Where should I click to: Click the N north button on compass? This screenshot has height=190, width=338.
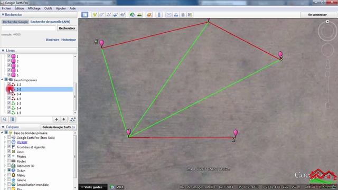327,22
